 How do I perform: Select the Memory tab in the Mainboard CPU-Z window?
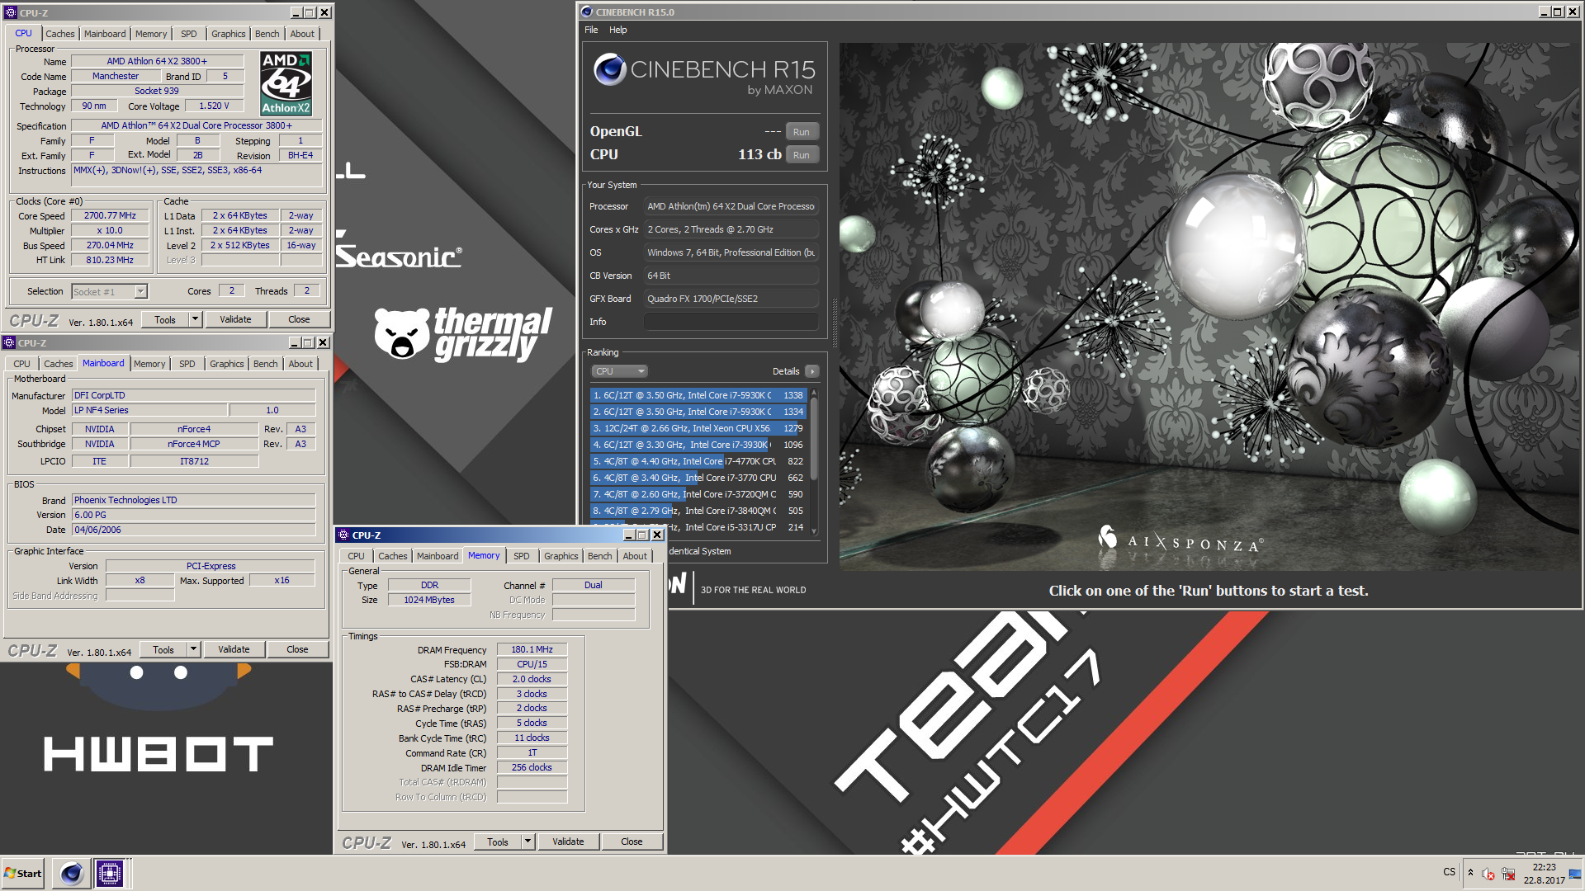coord(149,364)
